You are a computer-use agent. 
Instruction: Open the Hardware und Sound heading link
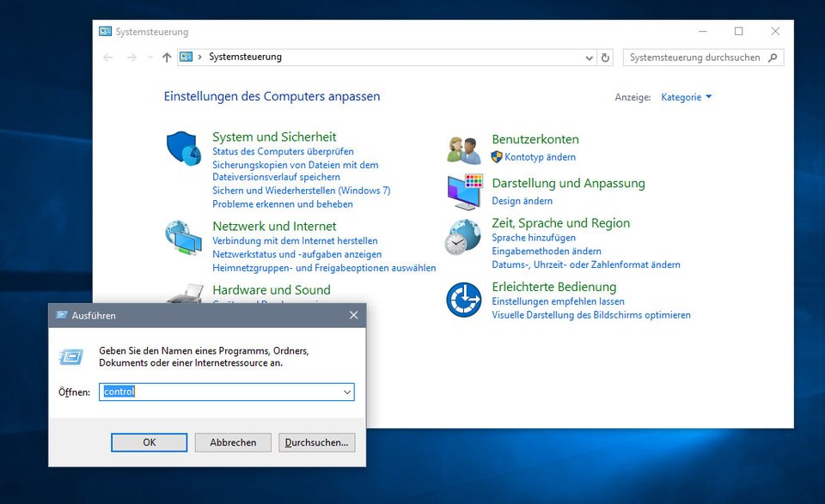point(272,289)
